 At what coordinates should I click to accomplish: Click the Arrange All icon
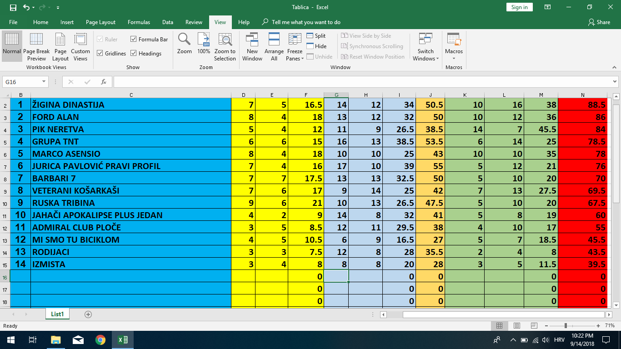[x=274, y=40]
